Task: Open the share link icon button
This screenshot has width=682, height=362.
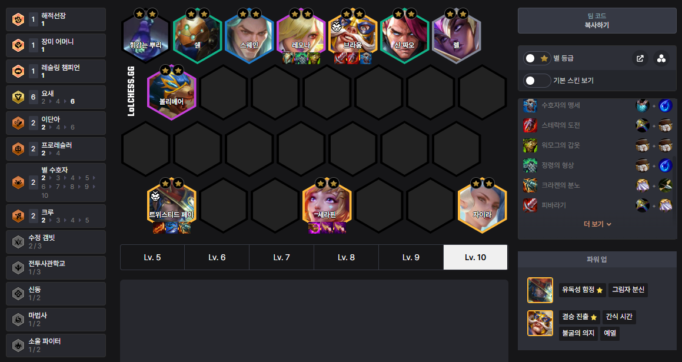Action: coord(640,58)
